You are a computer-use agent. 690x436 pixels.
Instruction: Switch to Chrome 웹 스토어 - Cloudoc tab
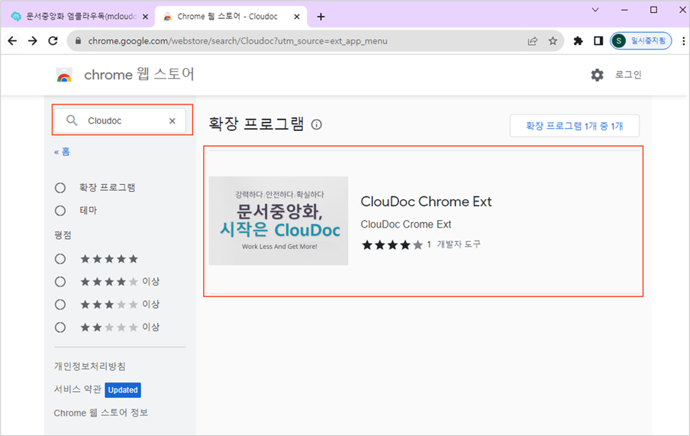[x=231, y=17]
